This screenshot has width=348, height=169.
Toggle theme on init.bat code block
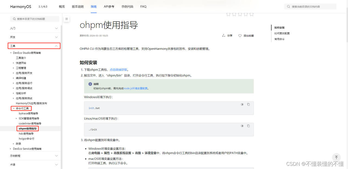242,105
